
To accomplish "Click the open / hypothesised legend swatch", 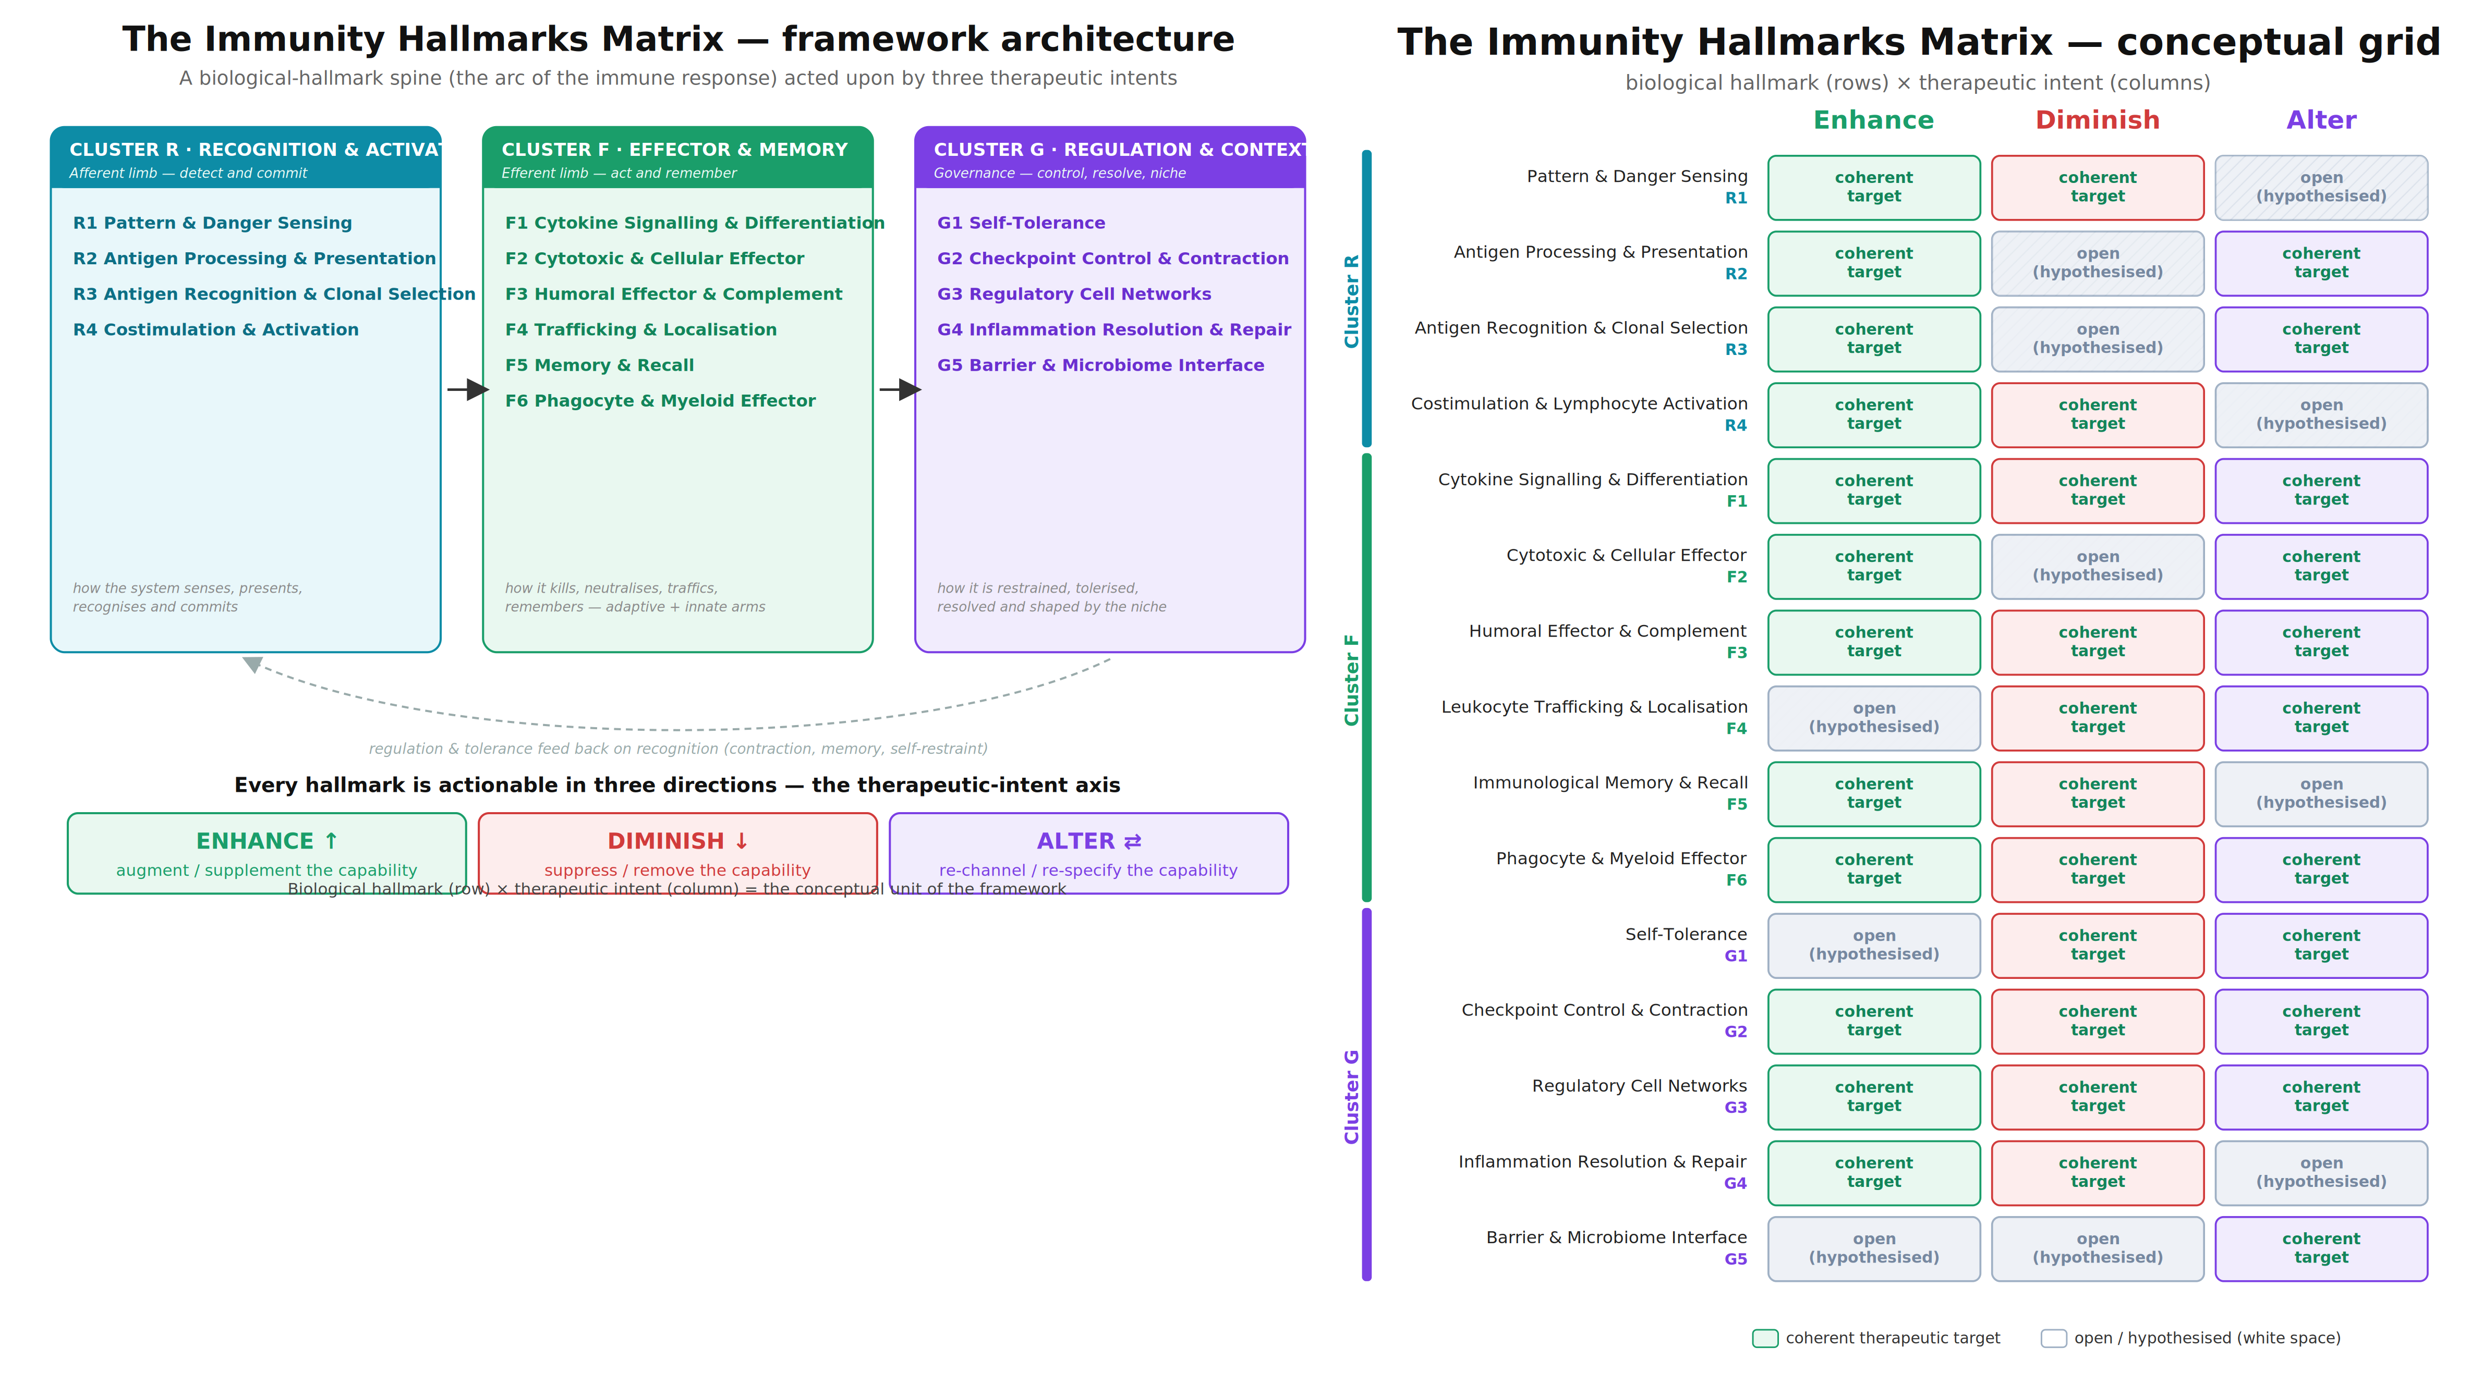I will tap(2054, 1338).
